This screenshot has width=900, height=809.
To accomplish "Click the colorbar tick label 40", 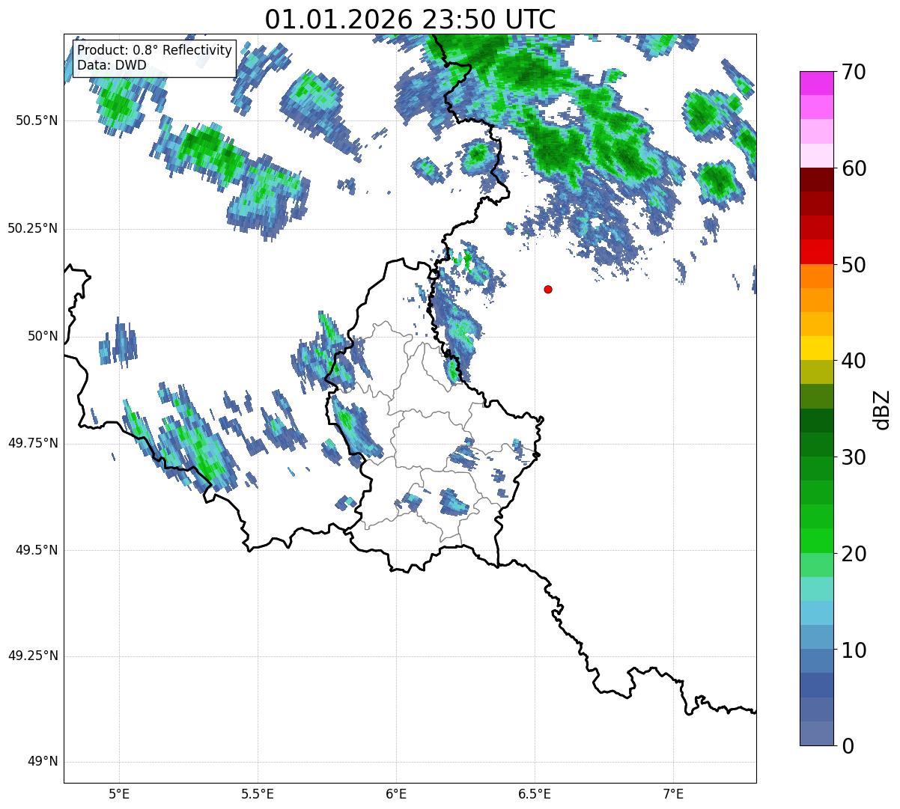I will (854, 361).
